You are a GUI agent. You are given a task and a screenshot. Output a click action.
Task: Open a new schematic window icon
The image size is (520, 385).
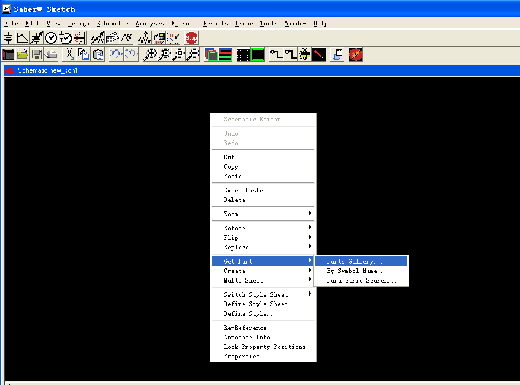coord(8,54)
